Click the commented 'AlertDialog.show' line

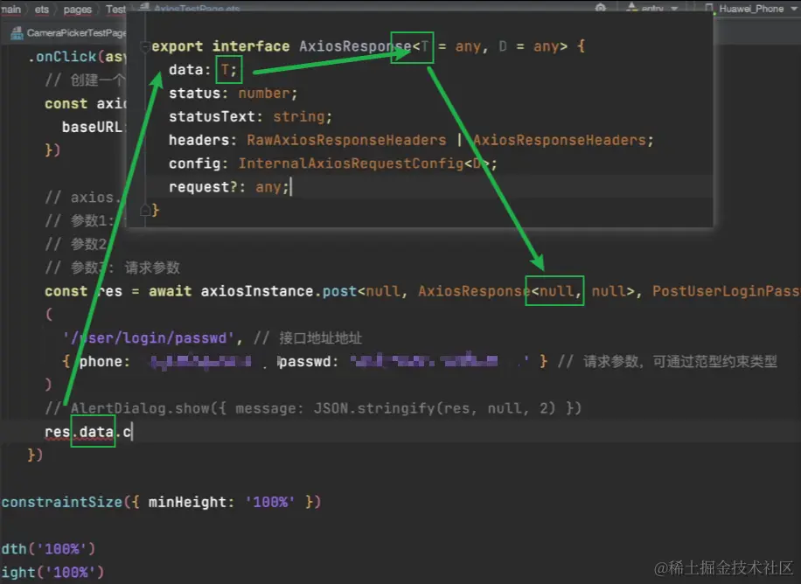click(x=313, y=408)
